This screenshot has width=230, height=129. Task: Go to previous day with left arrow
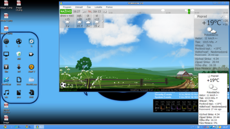tap(85, 12)
